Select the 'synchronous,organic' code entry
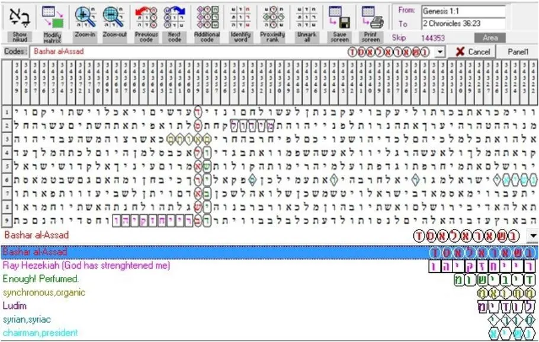 [x=269, y=292]
